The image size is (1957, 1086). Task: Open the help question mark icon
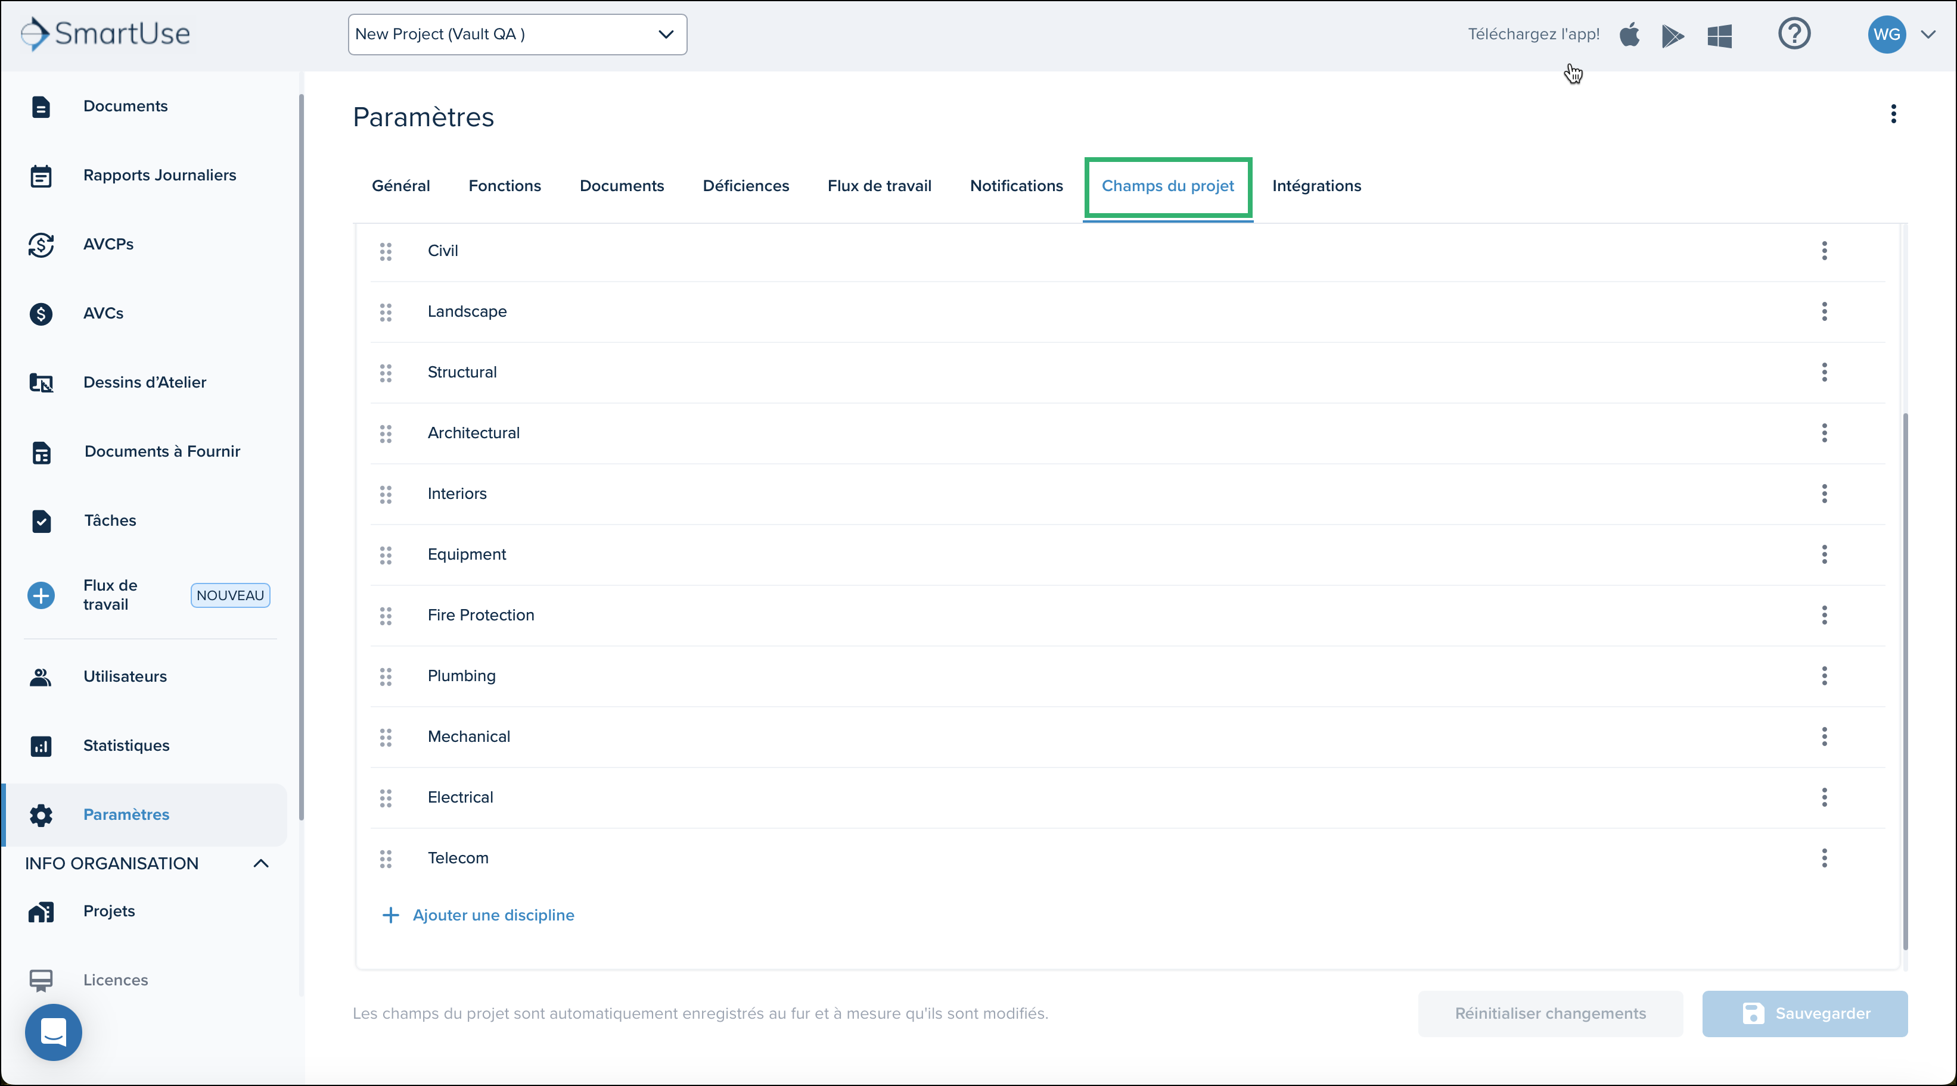pyautogui.click(x=1794, y=34)
